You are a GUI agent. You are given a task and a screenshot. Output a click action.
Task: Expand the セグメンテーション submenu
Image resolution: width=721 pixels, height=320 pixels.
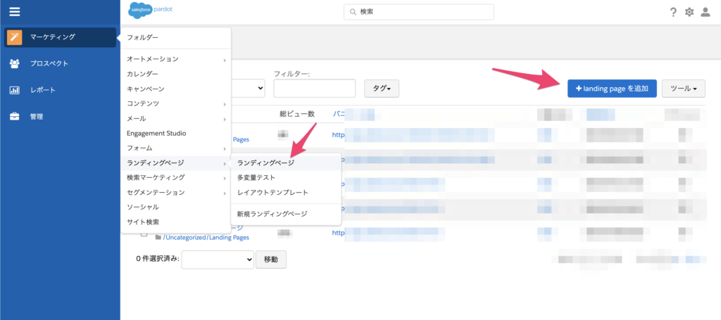(175, 192)
